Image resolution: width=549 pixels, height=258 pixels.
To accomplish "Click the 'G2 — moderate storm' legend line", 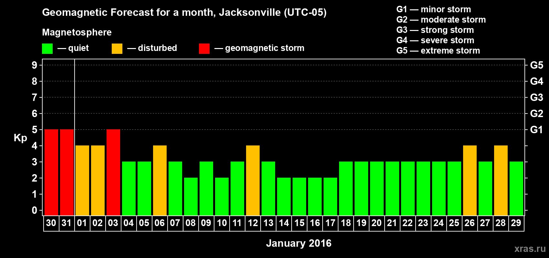I will pos(441,20).
